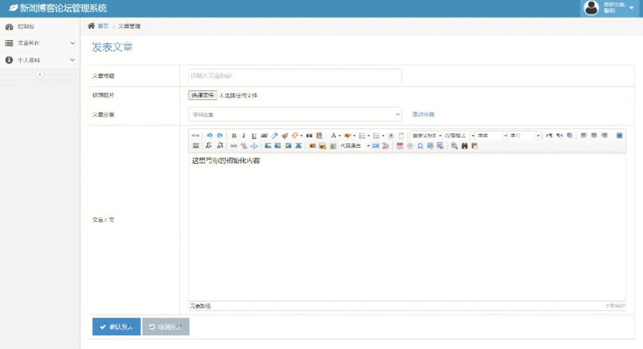The height and width of the screenshot is (349, 643).
Task: Load content from the drafts icon
Action: pyautogui.click(x=474, y=146)
